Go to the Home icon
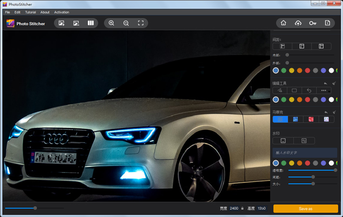343x217 pixels. pyautogui.click(x=284, y=23)
